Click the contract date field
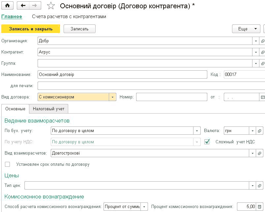 pyautogui.click(x=242, y=97)
